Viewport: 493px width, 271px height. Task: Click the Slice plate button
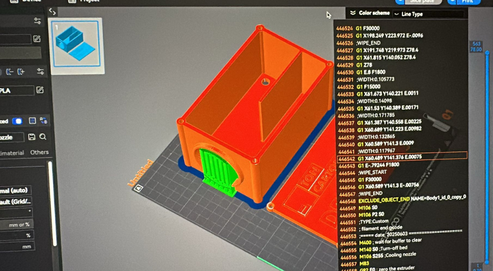coord(422,1)
